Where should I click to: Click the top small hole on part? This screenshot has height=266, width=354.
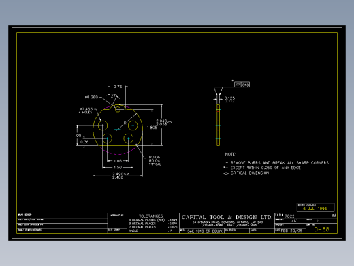[x=118, y=109]
